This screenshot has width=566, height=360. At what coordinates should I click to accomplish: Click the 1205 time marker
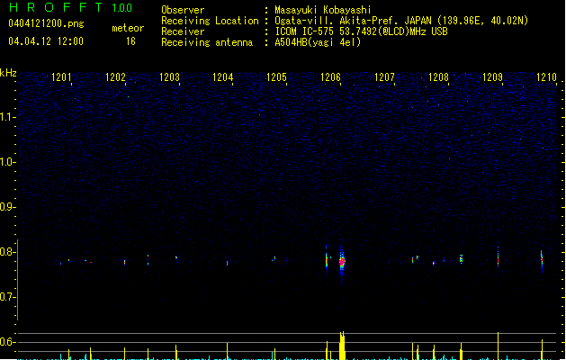coord(276,77)
